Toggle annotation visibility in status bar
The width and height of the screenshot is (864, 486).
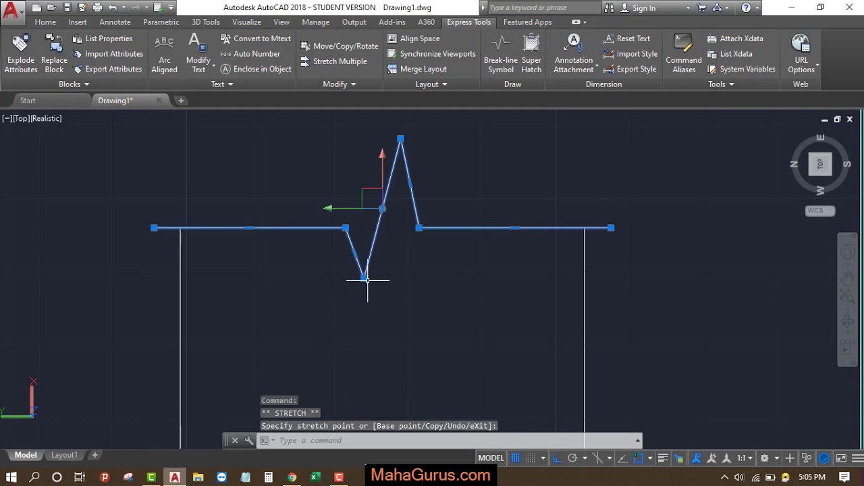click(x=697, y=458)
